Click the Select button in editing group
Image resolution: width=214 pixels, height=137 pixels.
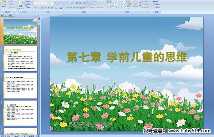pyautogui.click(x=156, y=7)
